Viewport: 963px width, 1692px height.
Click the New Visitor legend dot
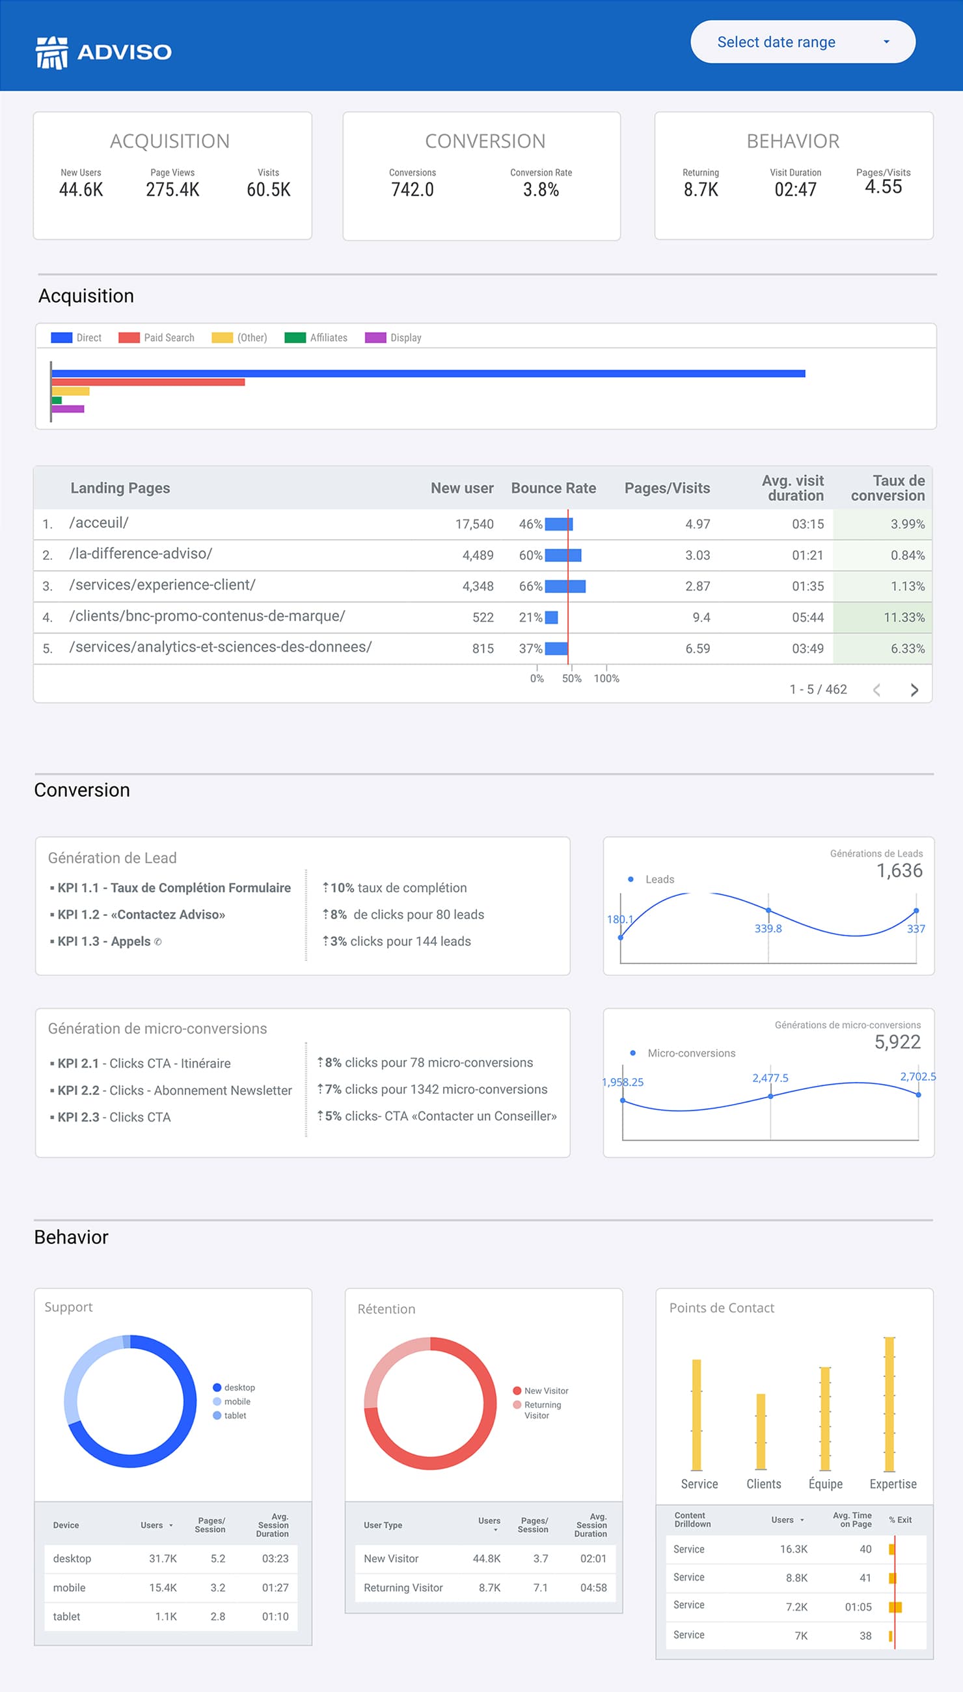click(x=517, y=1391)
